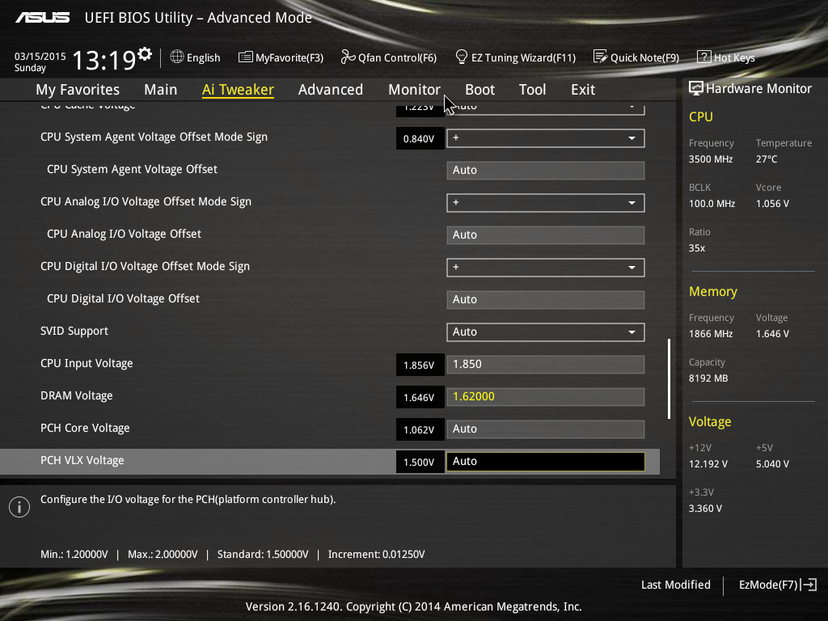The image size is (828, 621).
Task: Click the EZ Tuning Wizard bulb icon
Action: pyautogui.click(x=462, y=57)
